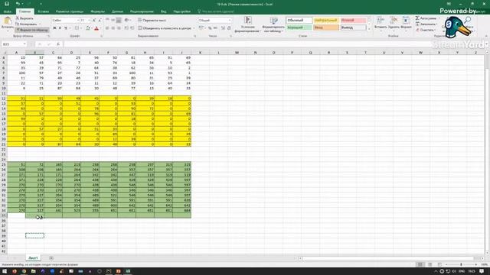Decrease font size with the small A icon

pyautogui.click(x=100, y=21)
